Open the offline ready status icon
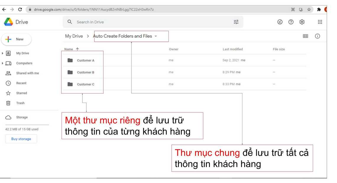 [280, 22]
